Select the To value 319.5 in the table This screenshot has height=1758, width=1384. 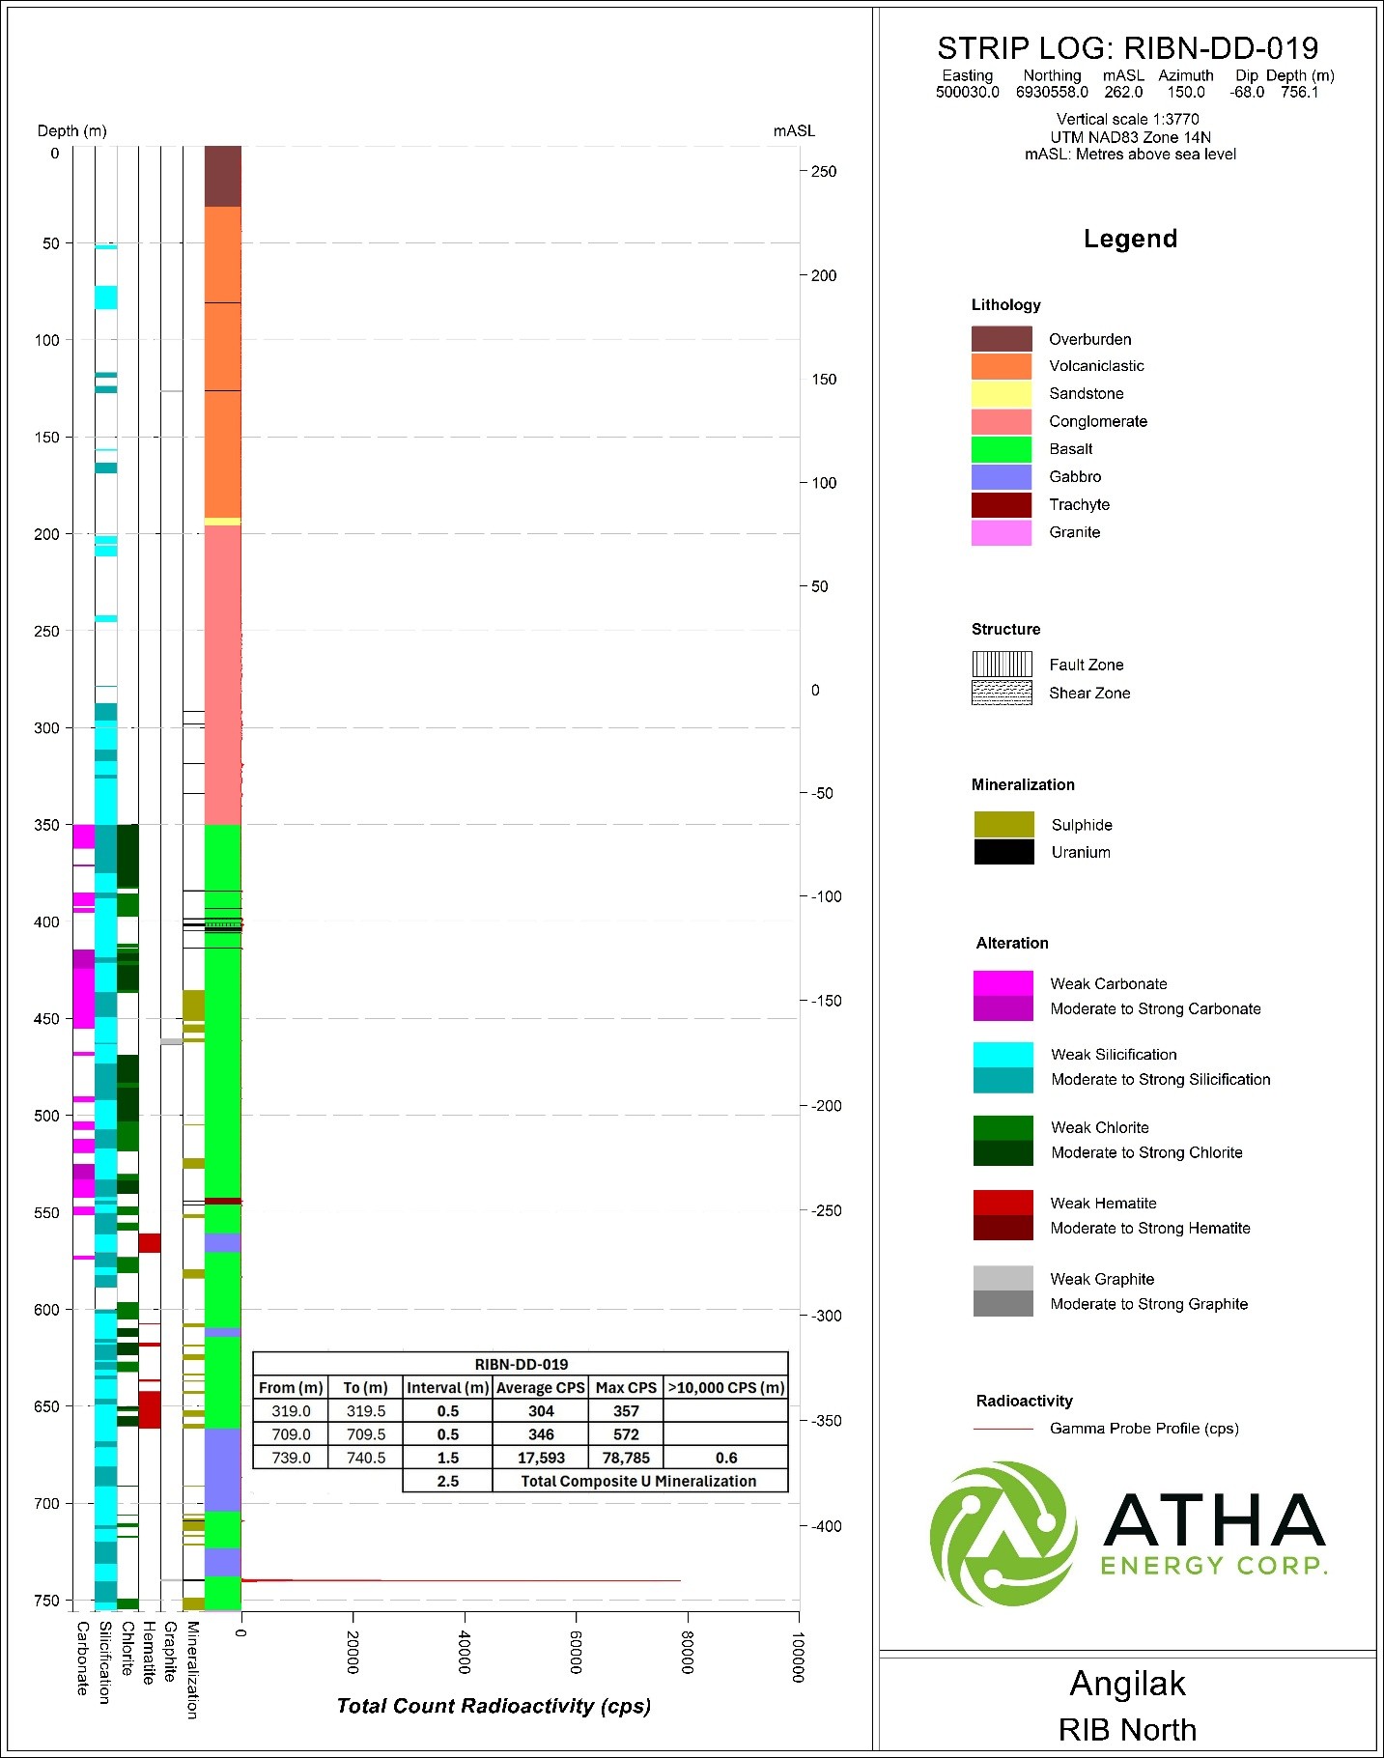point(366,1411)
